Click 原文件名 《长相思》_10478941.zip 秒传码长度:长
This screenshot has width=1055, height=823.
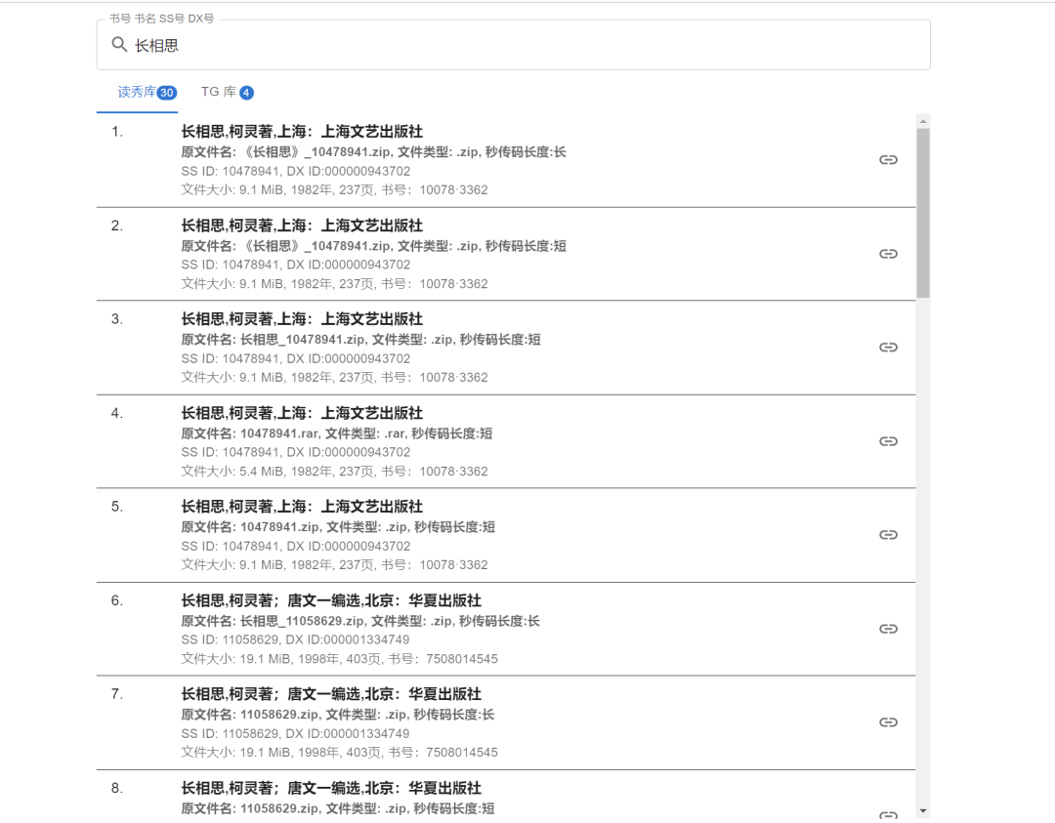(x=373, y=152)
